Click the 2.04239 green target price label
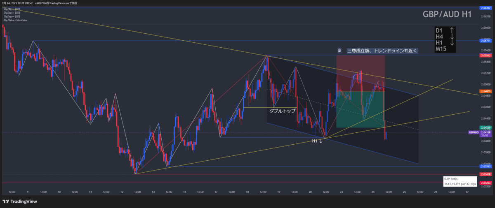The height and width of the screenshot is (208, 495). [x=485, y=127]
